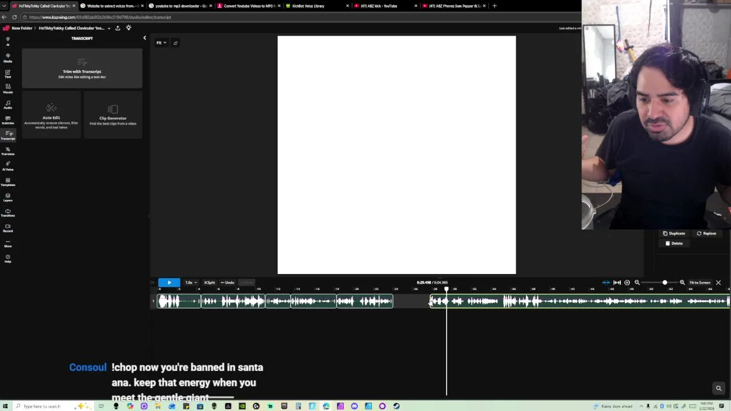Open the Subtitles panel
Viewport: 731px width, 411px height.
coord(7,120)
